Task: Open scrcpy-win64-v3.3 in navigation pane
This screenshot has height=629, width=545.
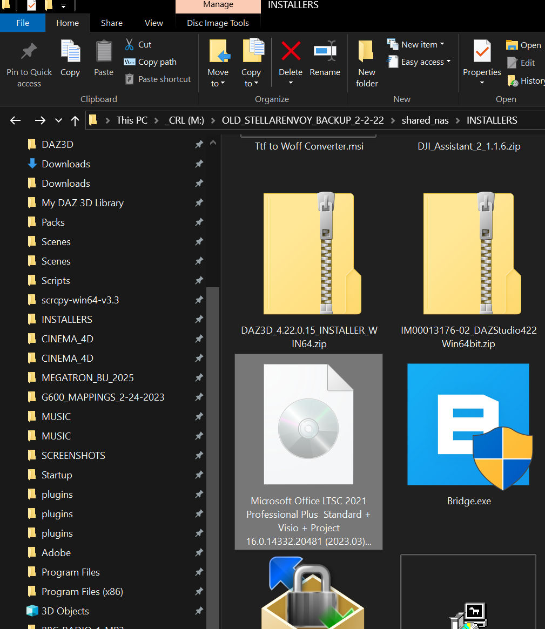Action: [80, 300]
